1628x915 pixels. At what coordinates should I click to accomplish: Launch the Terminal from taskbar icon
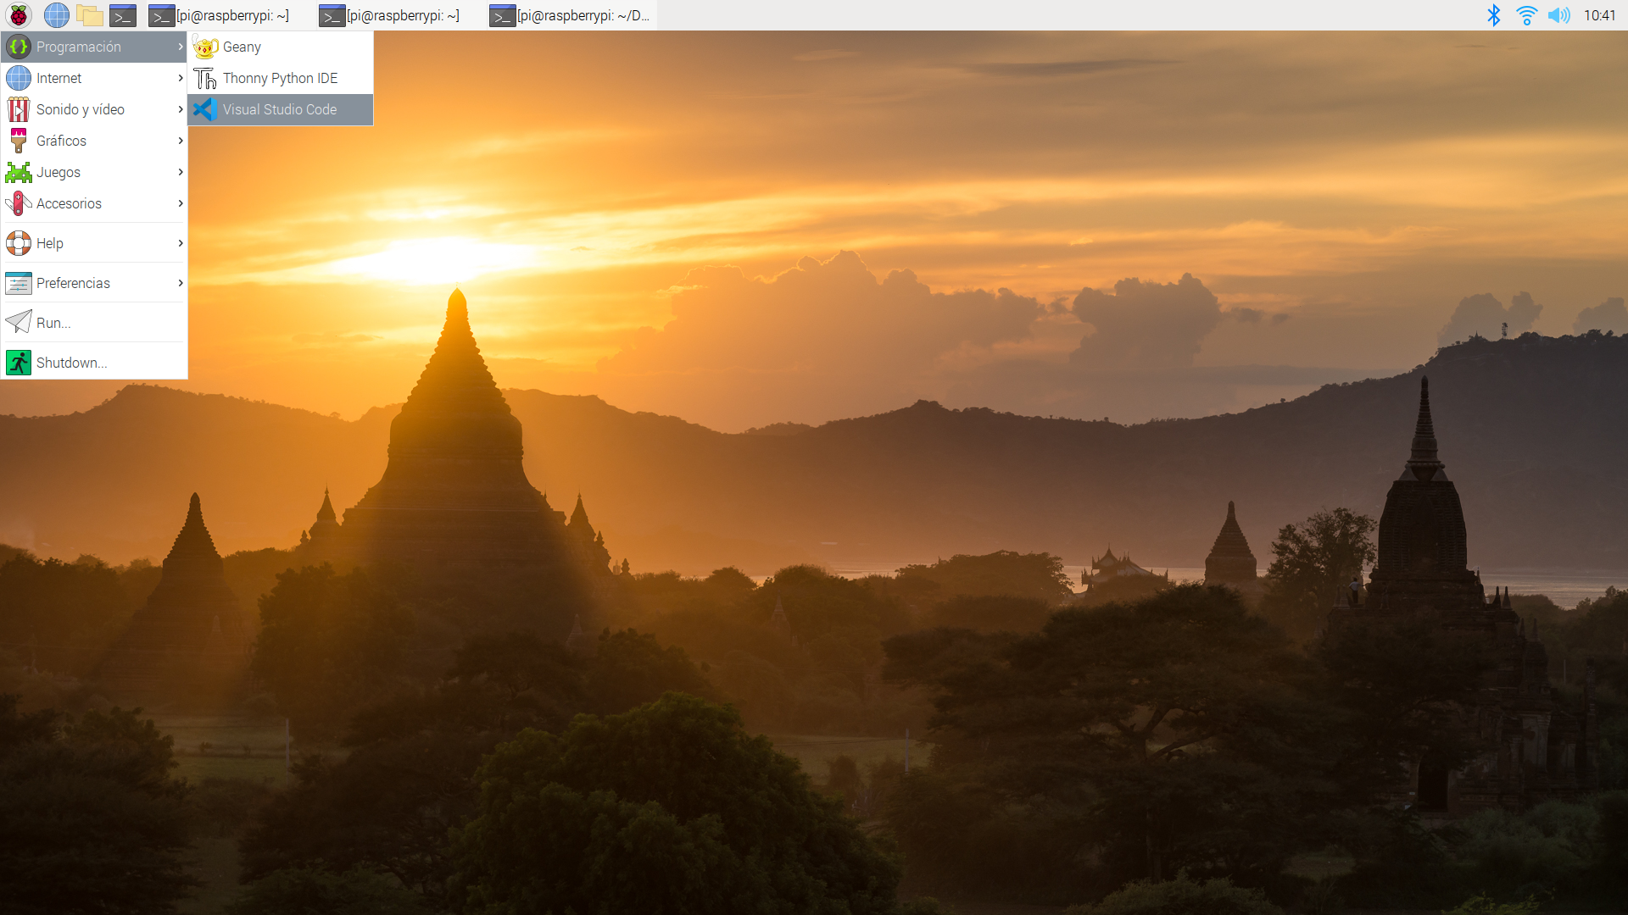[x=123, y=15]
